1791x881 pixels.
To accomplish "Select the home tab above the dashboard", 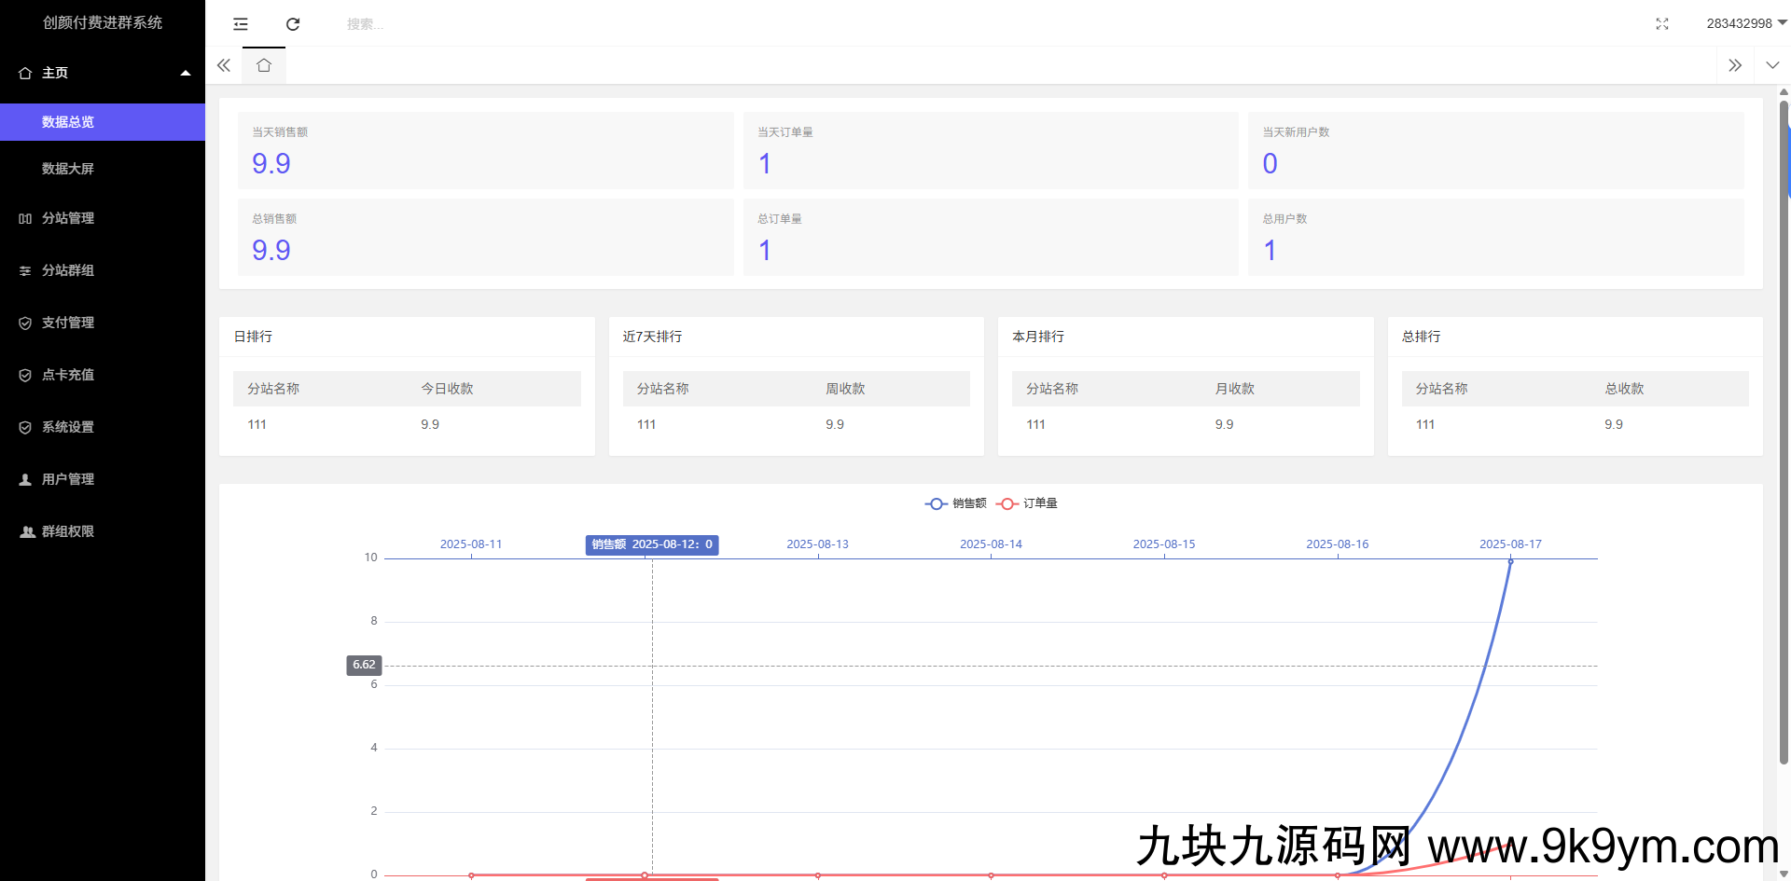I will (263, 65).
